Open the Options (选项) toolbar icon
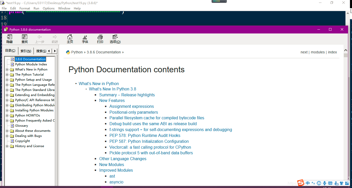 [115, 37]
